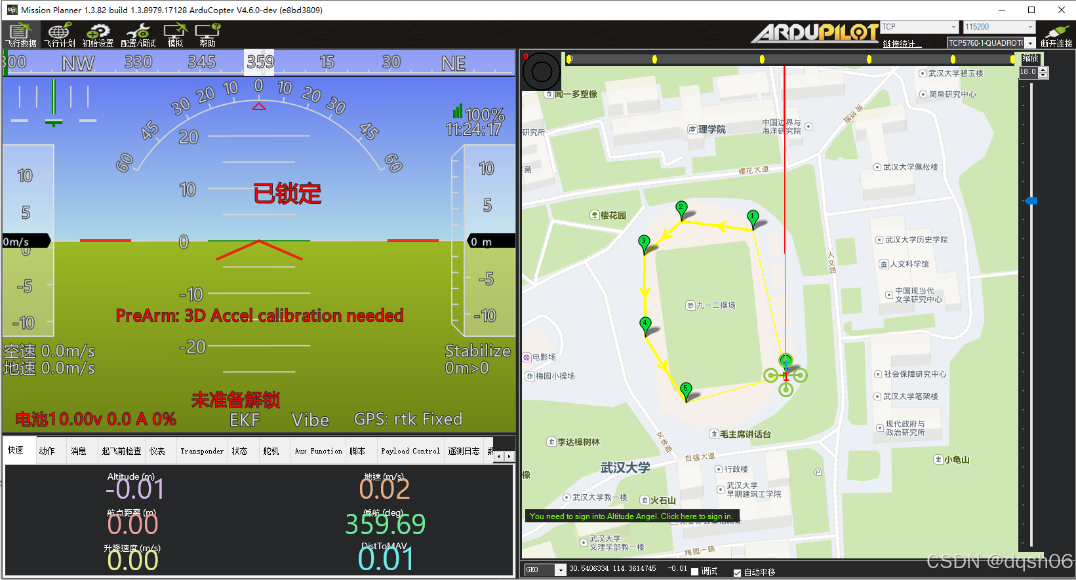Open the 飞行数据 flight data view
The image size is (1076, 580).
21,35
